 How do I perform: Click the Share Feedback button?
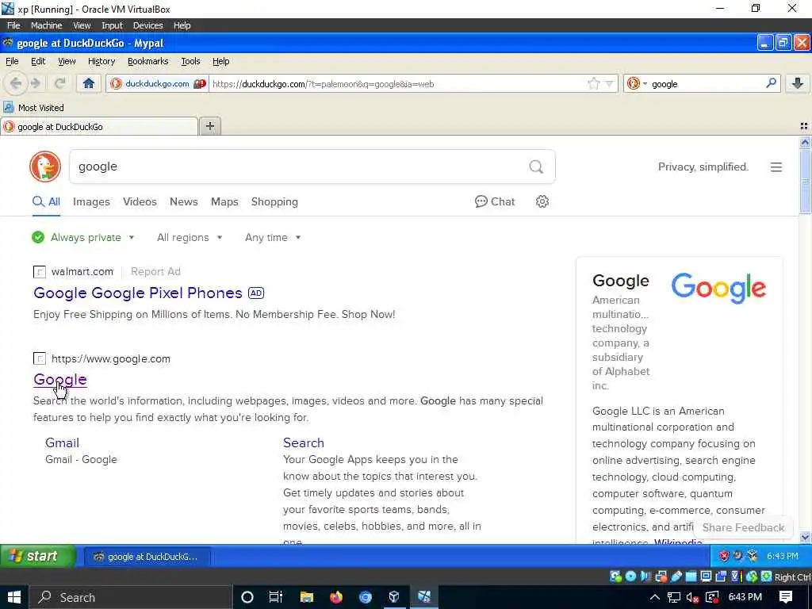[x=743, y=527]
